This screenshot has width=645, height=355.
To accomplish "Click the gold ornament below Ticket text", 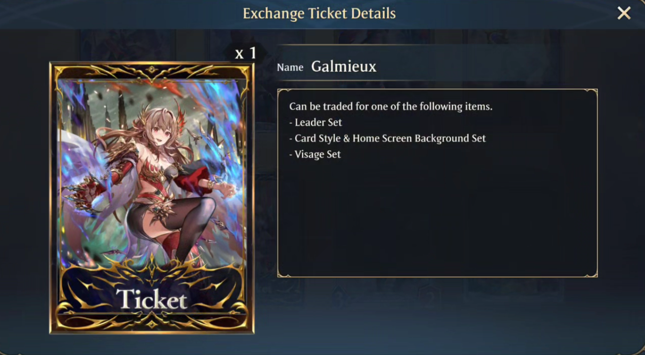I will click(152, 322).
